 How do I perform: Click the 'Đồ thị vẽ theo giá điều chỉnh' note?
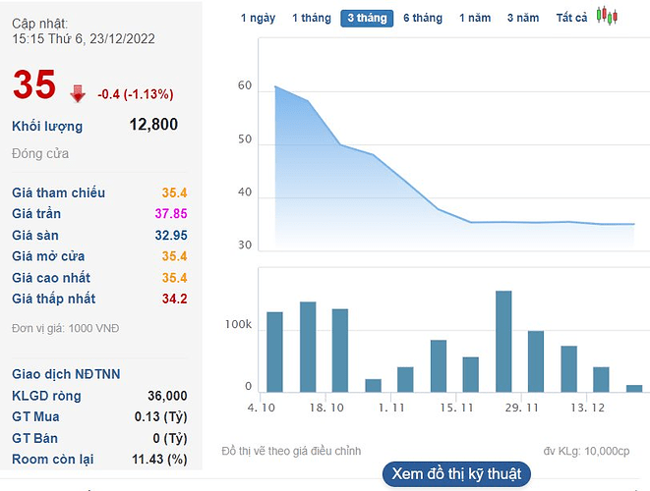pos(291,451)
